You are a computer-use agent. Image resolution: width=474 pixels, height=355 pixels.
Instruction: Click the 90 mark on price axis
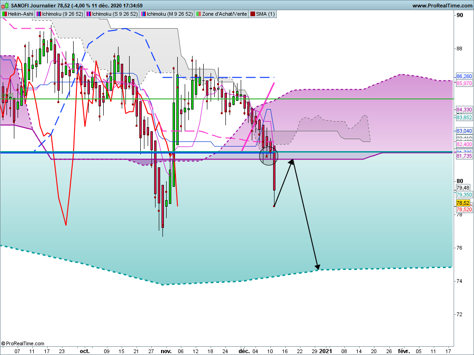pos(460,15)
